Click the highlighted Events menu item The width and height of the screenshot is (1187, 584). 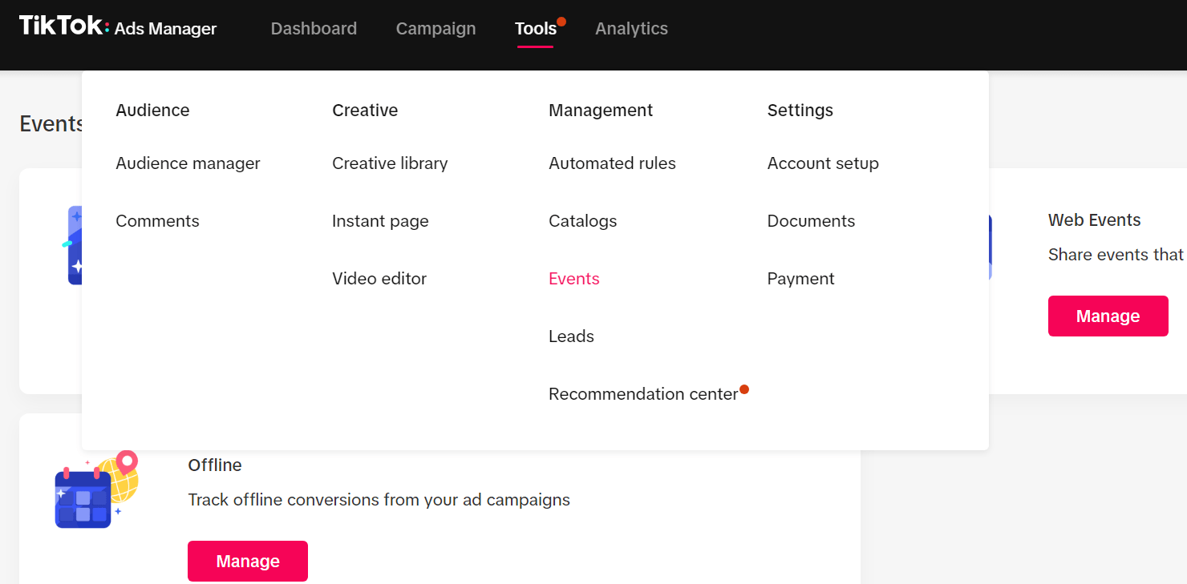[573, 279]
